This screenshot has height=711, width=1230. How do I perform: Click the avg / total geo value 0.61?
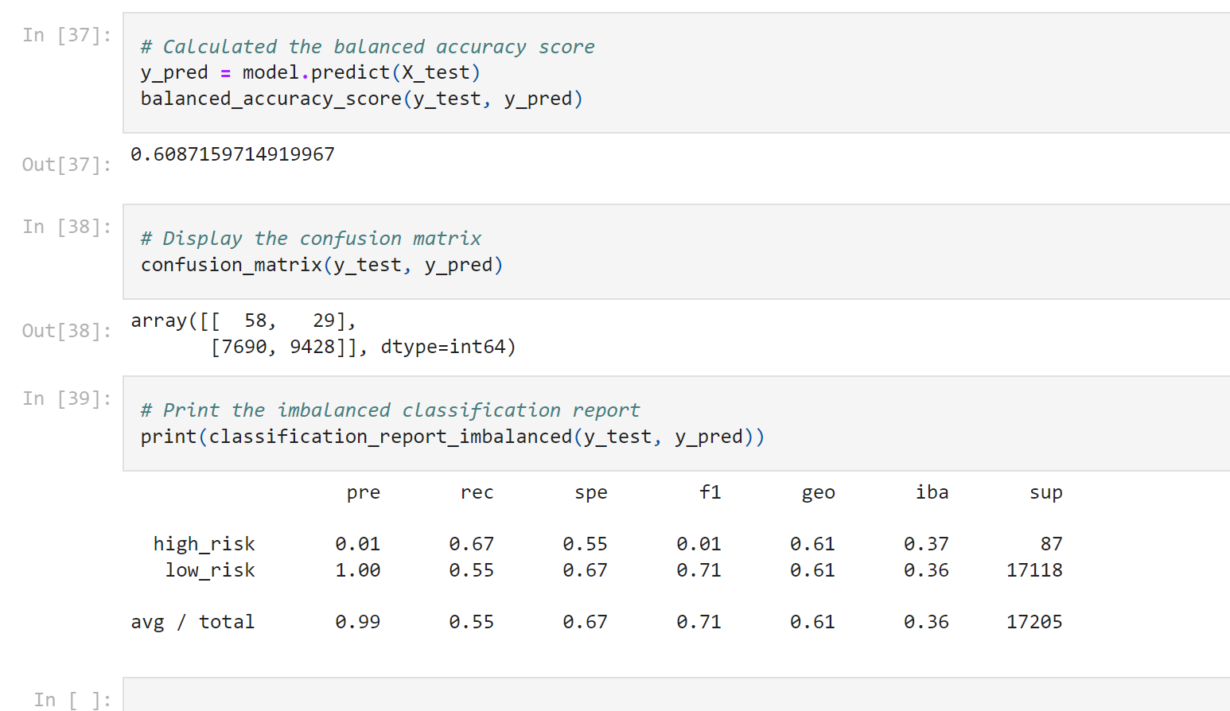[x=813, y=622]
